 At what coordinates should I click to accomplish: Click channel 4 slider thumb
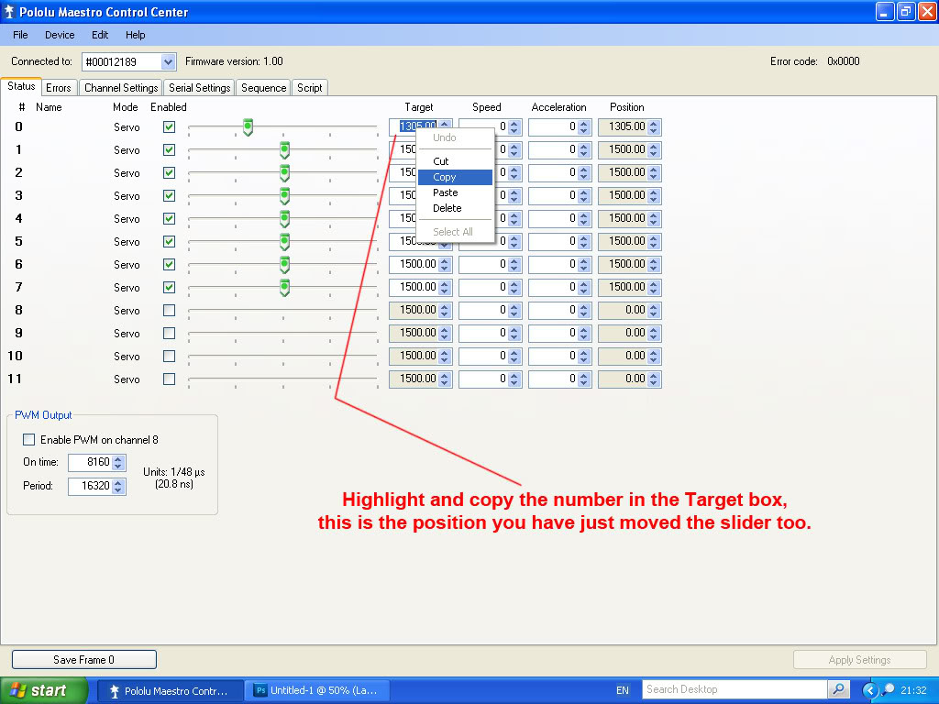click(x=285, y=219)
